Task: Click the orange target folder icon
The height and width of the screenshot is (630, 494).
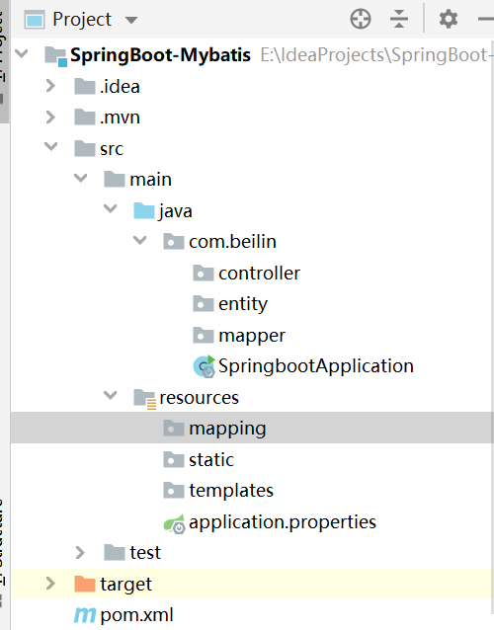Action: point(85,584)
